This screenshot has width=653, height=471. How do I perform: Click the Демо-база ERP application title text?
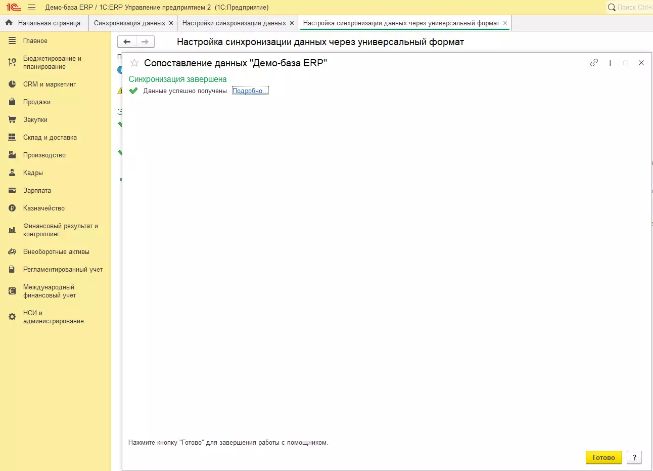tap(157, 8)
